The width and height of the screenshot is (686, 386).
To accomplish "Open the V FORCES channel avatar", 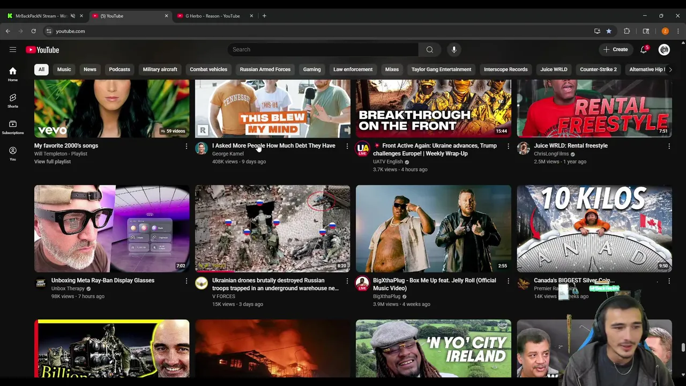I will 202,283.
